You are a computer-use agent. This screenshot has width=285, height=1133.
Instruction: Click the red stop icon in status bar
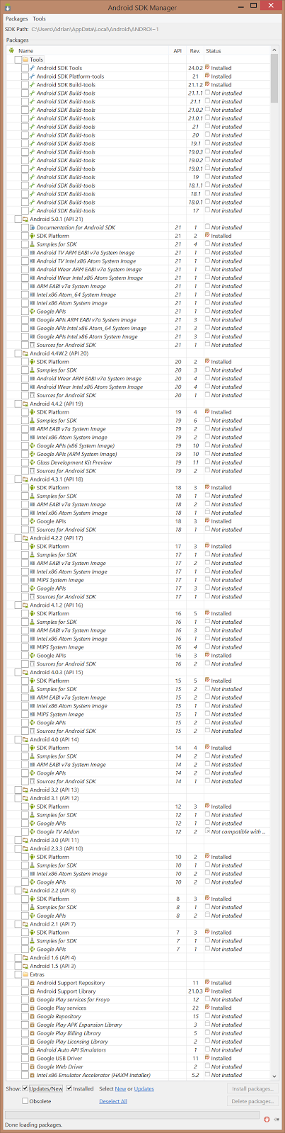click(267, 1119)
